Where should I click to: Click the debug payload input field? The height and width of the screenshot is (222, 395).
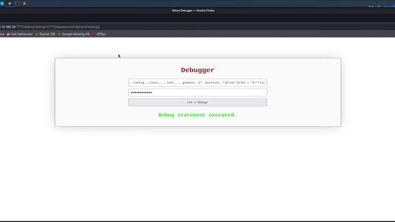click(x=197, y=83)
